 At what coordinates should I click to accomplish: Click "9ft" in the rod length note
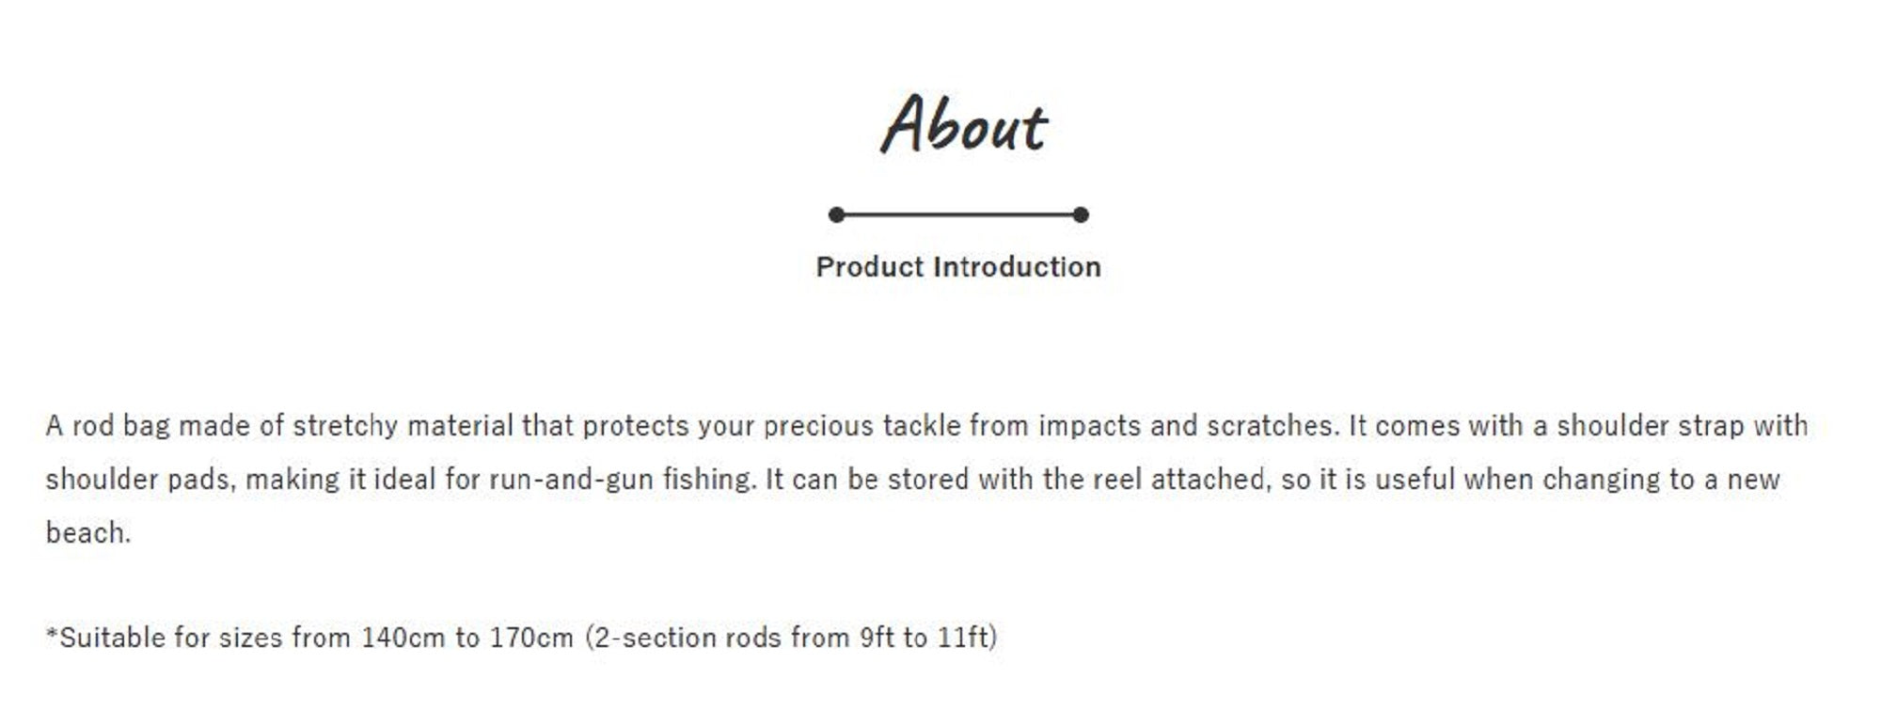click(877, 639)
